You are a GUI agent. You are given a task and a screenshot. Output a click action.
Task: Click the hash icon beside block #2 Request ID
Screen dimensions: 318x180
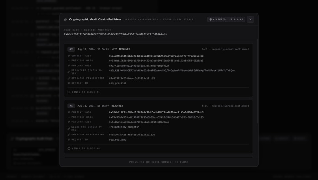(69, 83)
